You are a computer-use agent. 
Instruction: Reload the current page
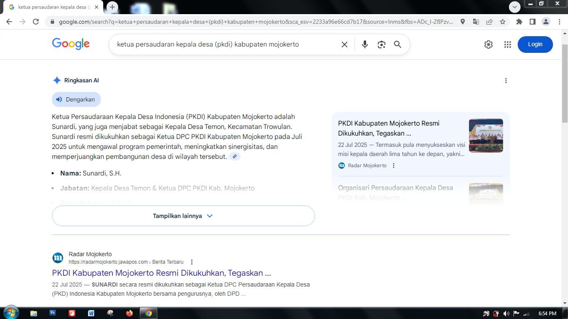click(36, 22)
